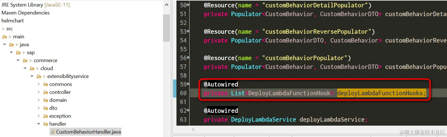Click the controller folder icon
This screenshot has width=447, height=137.
coord(45,92)
